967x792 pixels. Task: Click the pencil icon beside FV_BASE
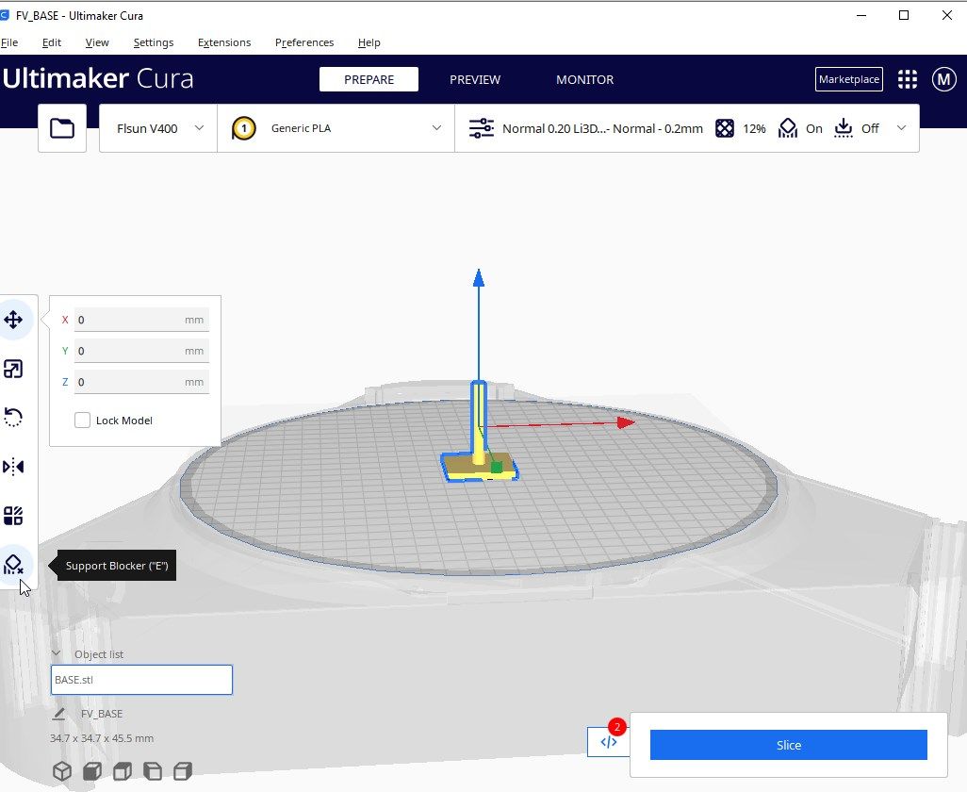pos(58,714)
